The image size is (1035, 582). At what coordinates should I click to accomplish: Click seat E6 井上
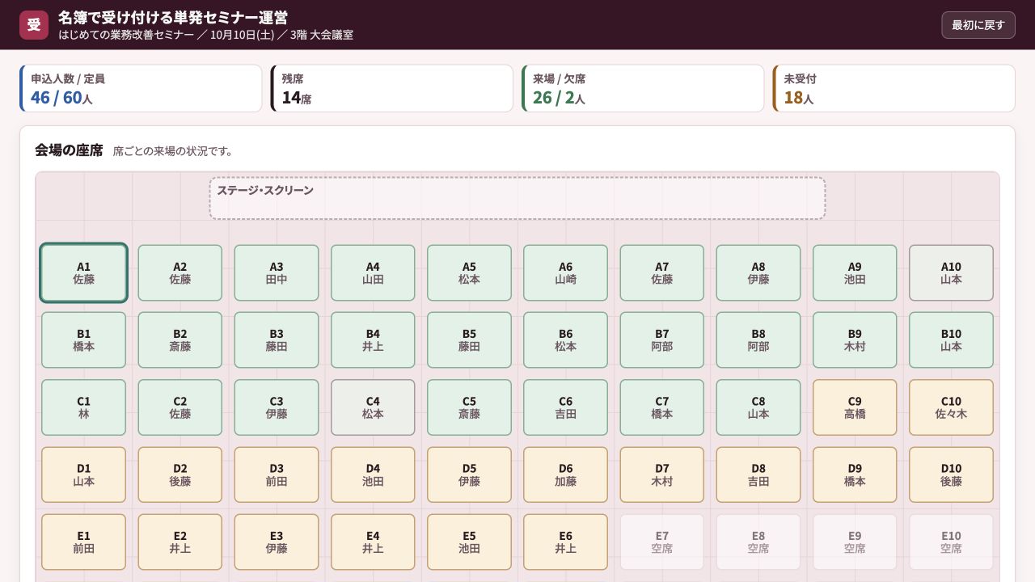(x=565, y=542)
